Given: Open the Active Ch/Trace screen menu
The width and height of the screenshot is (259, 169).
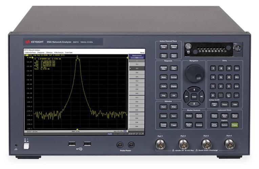Looking at the screenshot, I should tap(30, 53).
